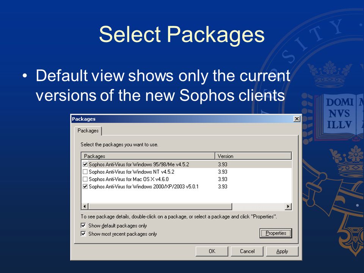Viewport: 364px width, 273px height.
Task: Toggle Show default packages only
Action: (x=83, y=226)
